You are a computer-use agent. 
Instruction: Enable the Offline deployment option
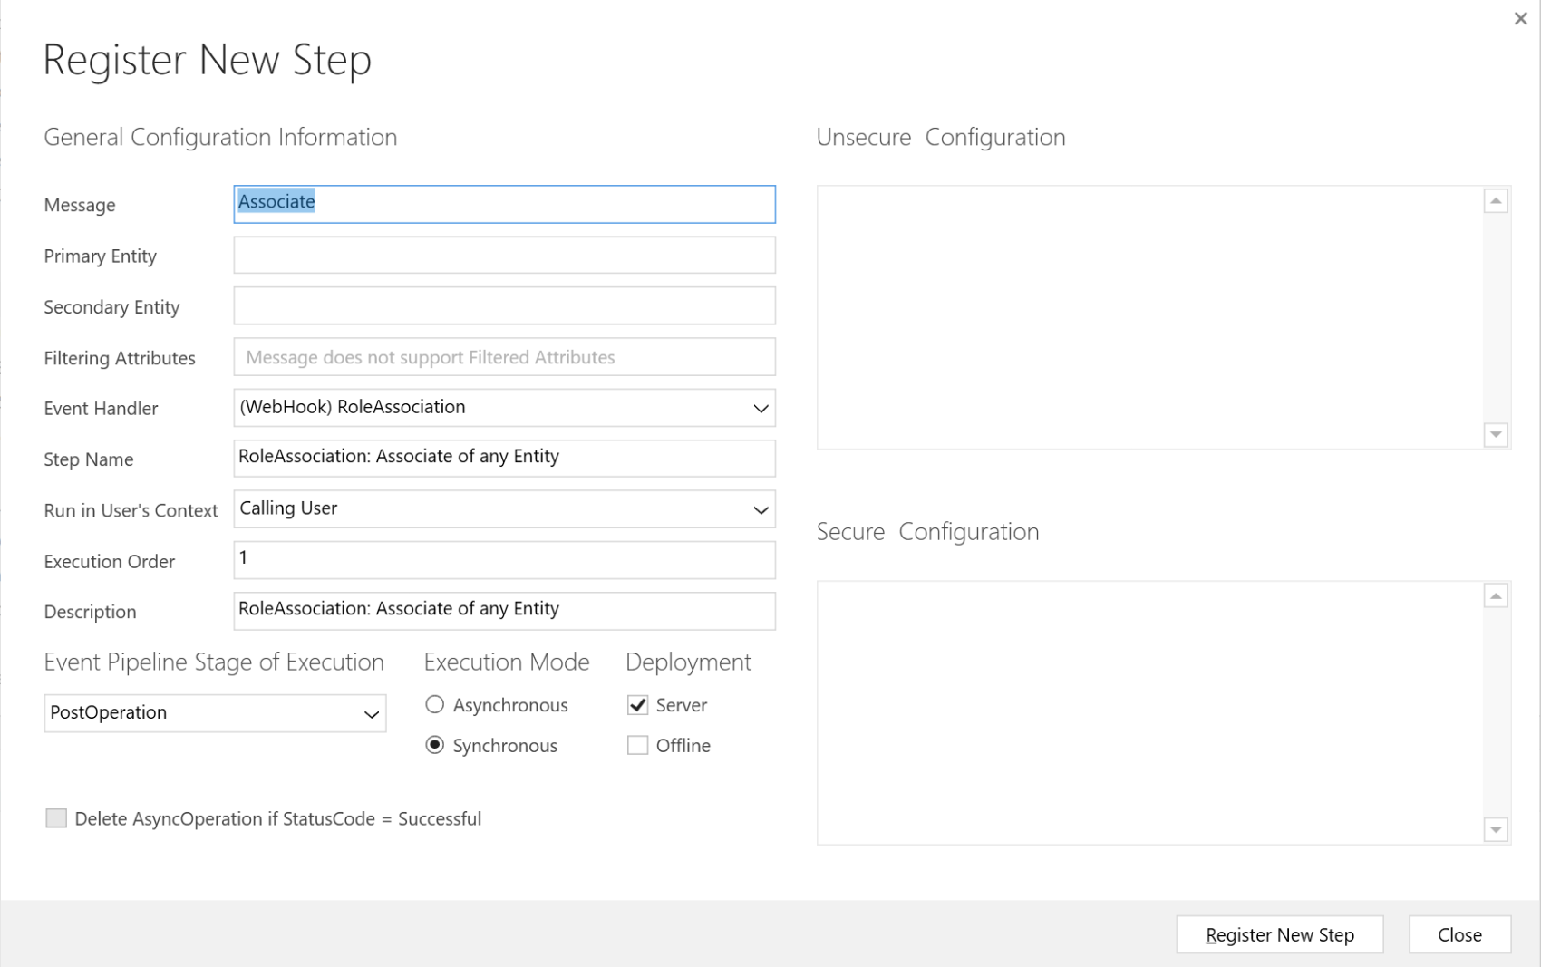(637, 744)
